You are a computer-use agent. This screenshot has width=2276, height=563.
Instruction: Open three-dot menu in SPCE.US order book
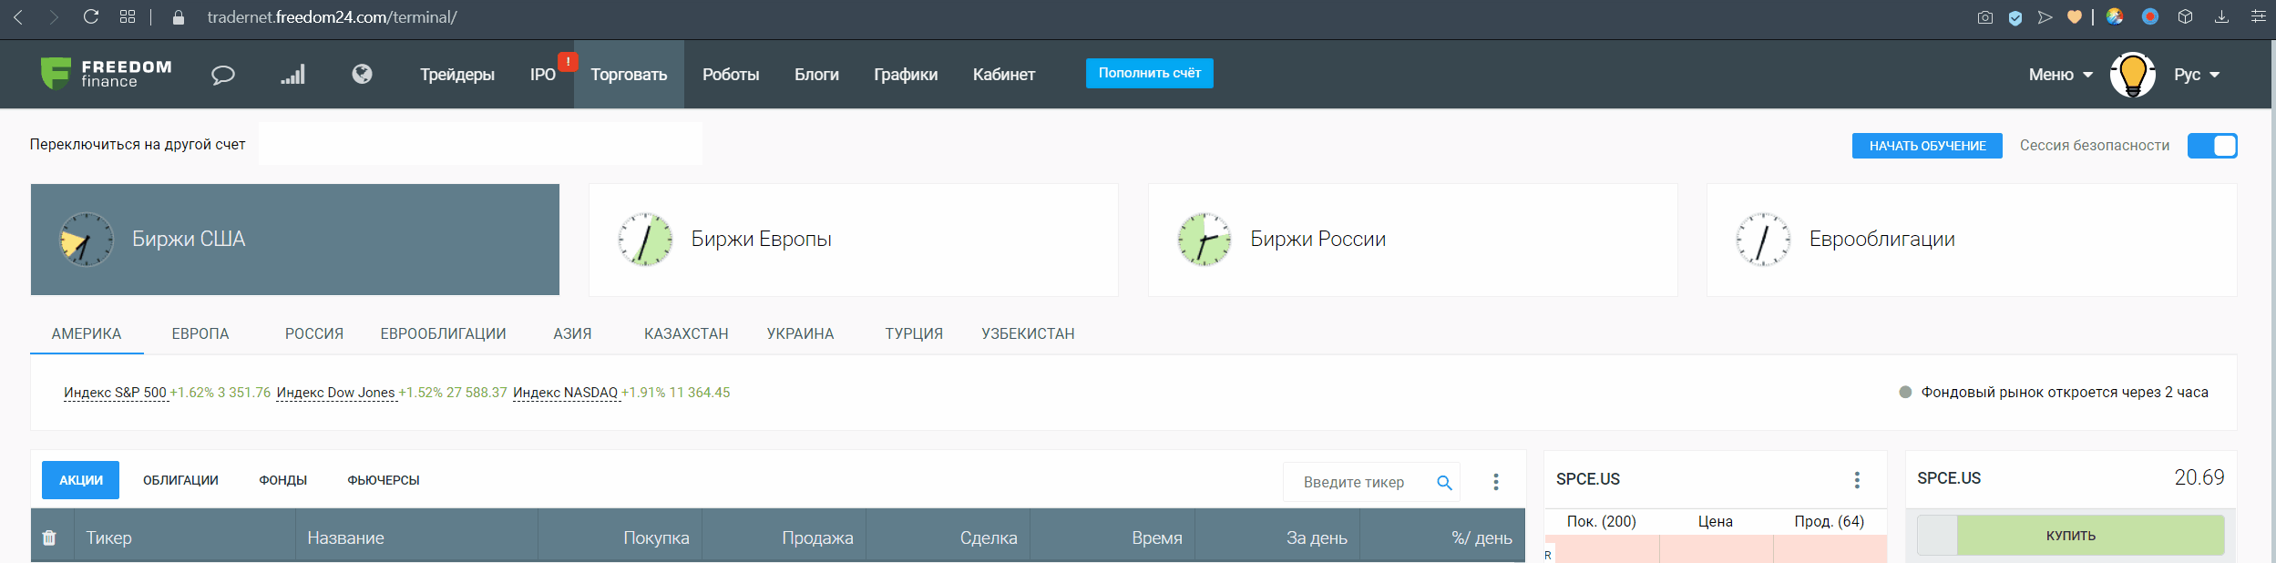click(1857, 480)
